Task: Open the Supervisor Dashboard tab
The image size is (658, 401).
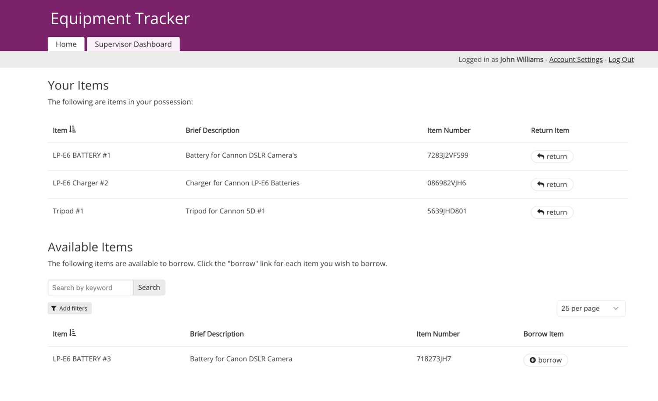Action: 133,44
